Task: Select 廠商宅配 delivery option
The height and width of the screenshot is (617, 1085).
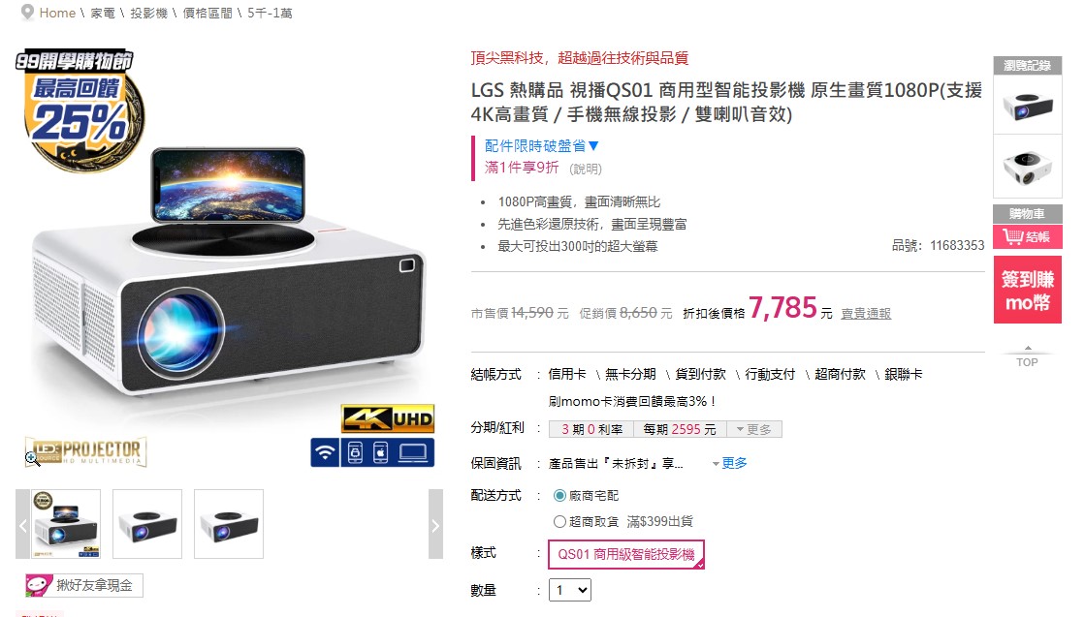Action: [x=559, y=496]
